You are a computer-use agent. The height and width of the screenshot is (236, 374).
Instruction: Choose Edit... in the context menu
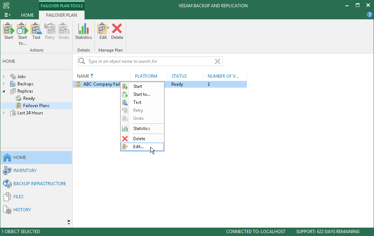[142, 147]
